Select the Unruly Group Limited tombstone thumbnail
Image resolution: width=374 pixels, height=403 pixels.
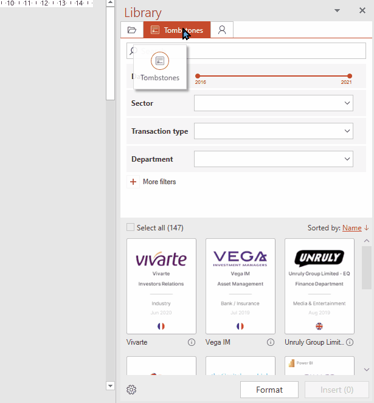319,286
